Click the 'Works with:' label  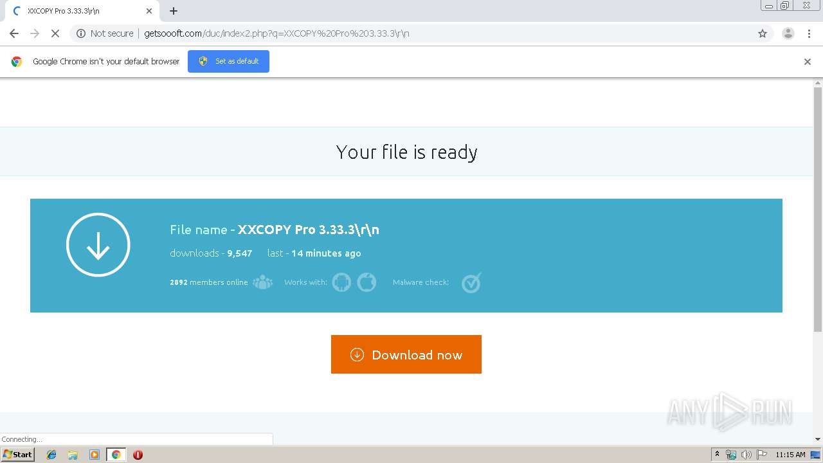pos(305,282)
